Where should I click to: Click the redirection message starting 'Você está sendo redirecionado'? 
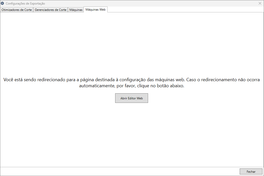point(132,82)
